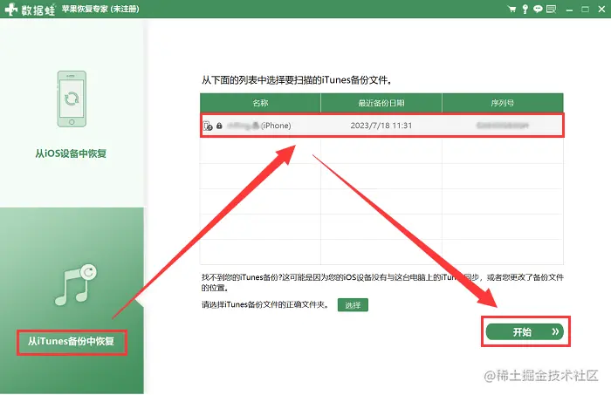Click the 找不到您的iTunes备份 help text
The height and width of the screenshot is (395, 611).
point(382,283)
